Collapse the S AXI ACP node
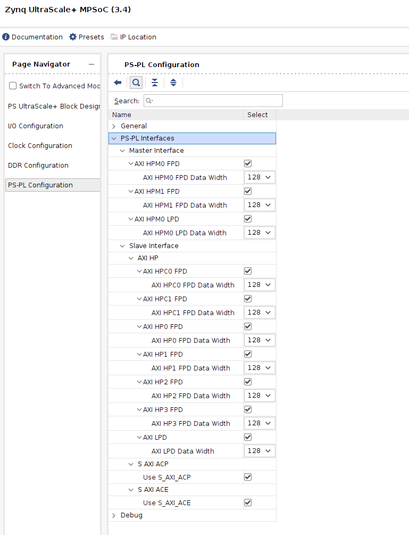The width and height of the screenshot is (409, 535). point(131,464)
